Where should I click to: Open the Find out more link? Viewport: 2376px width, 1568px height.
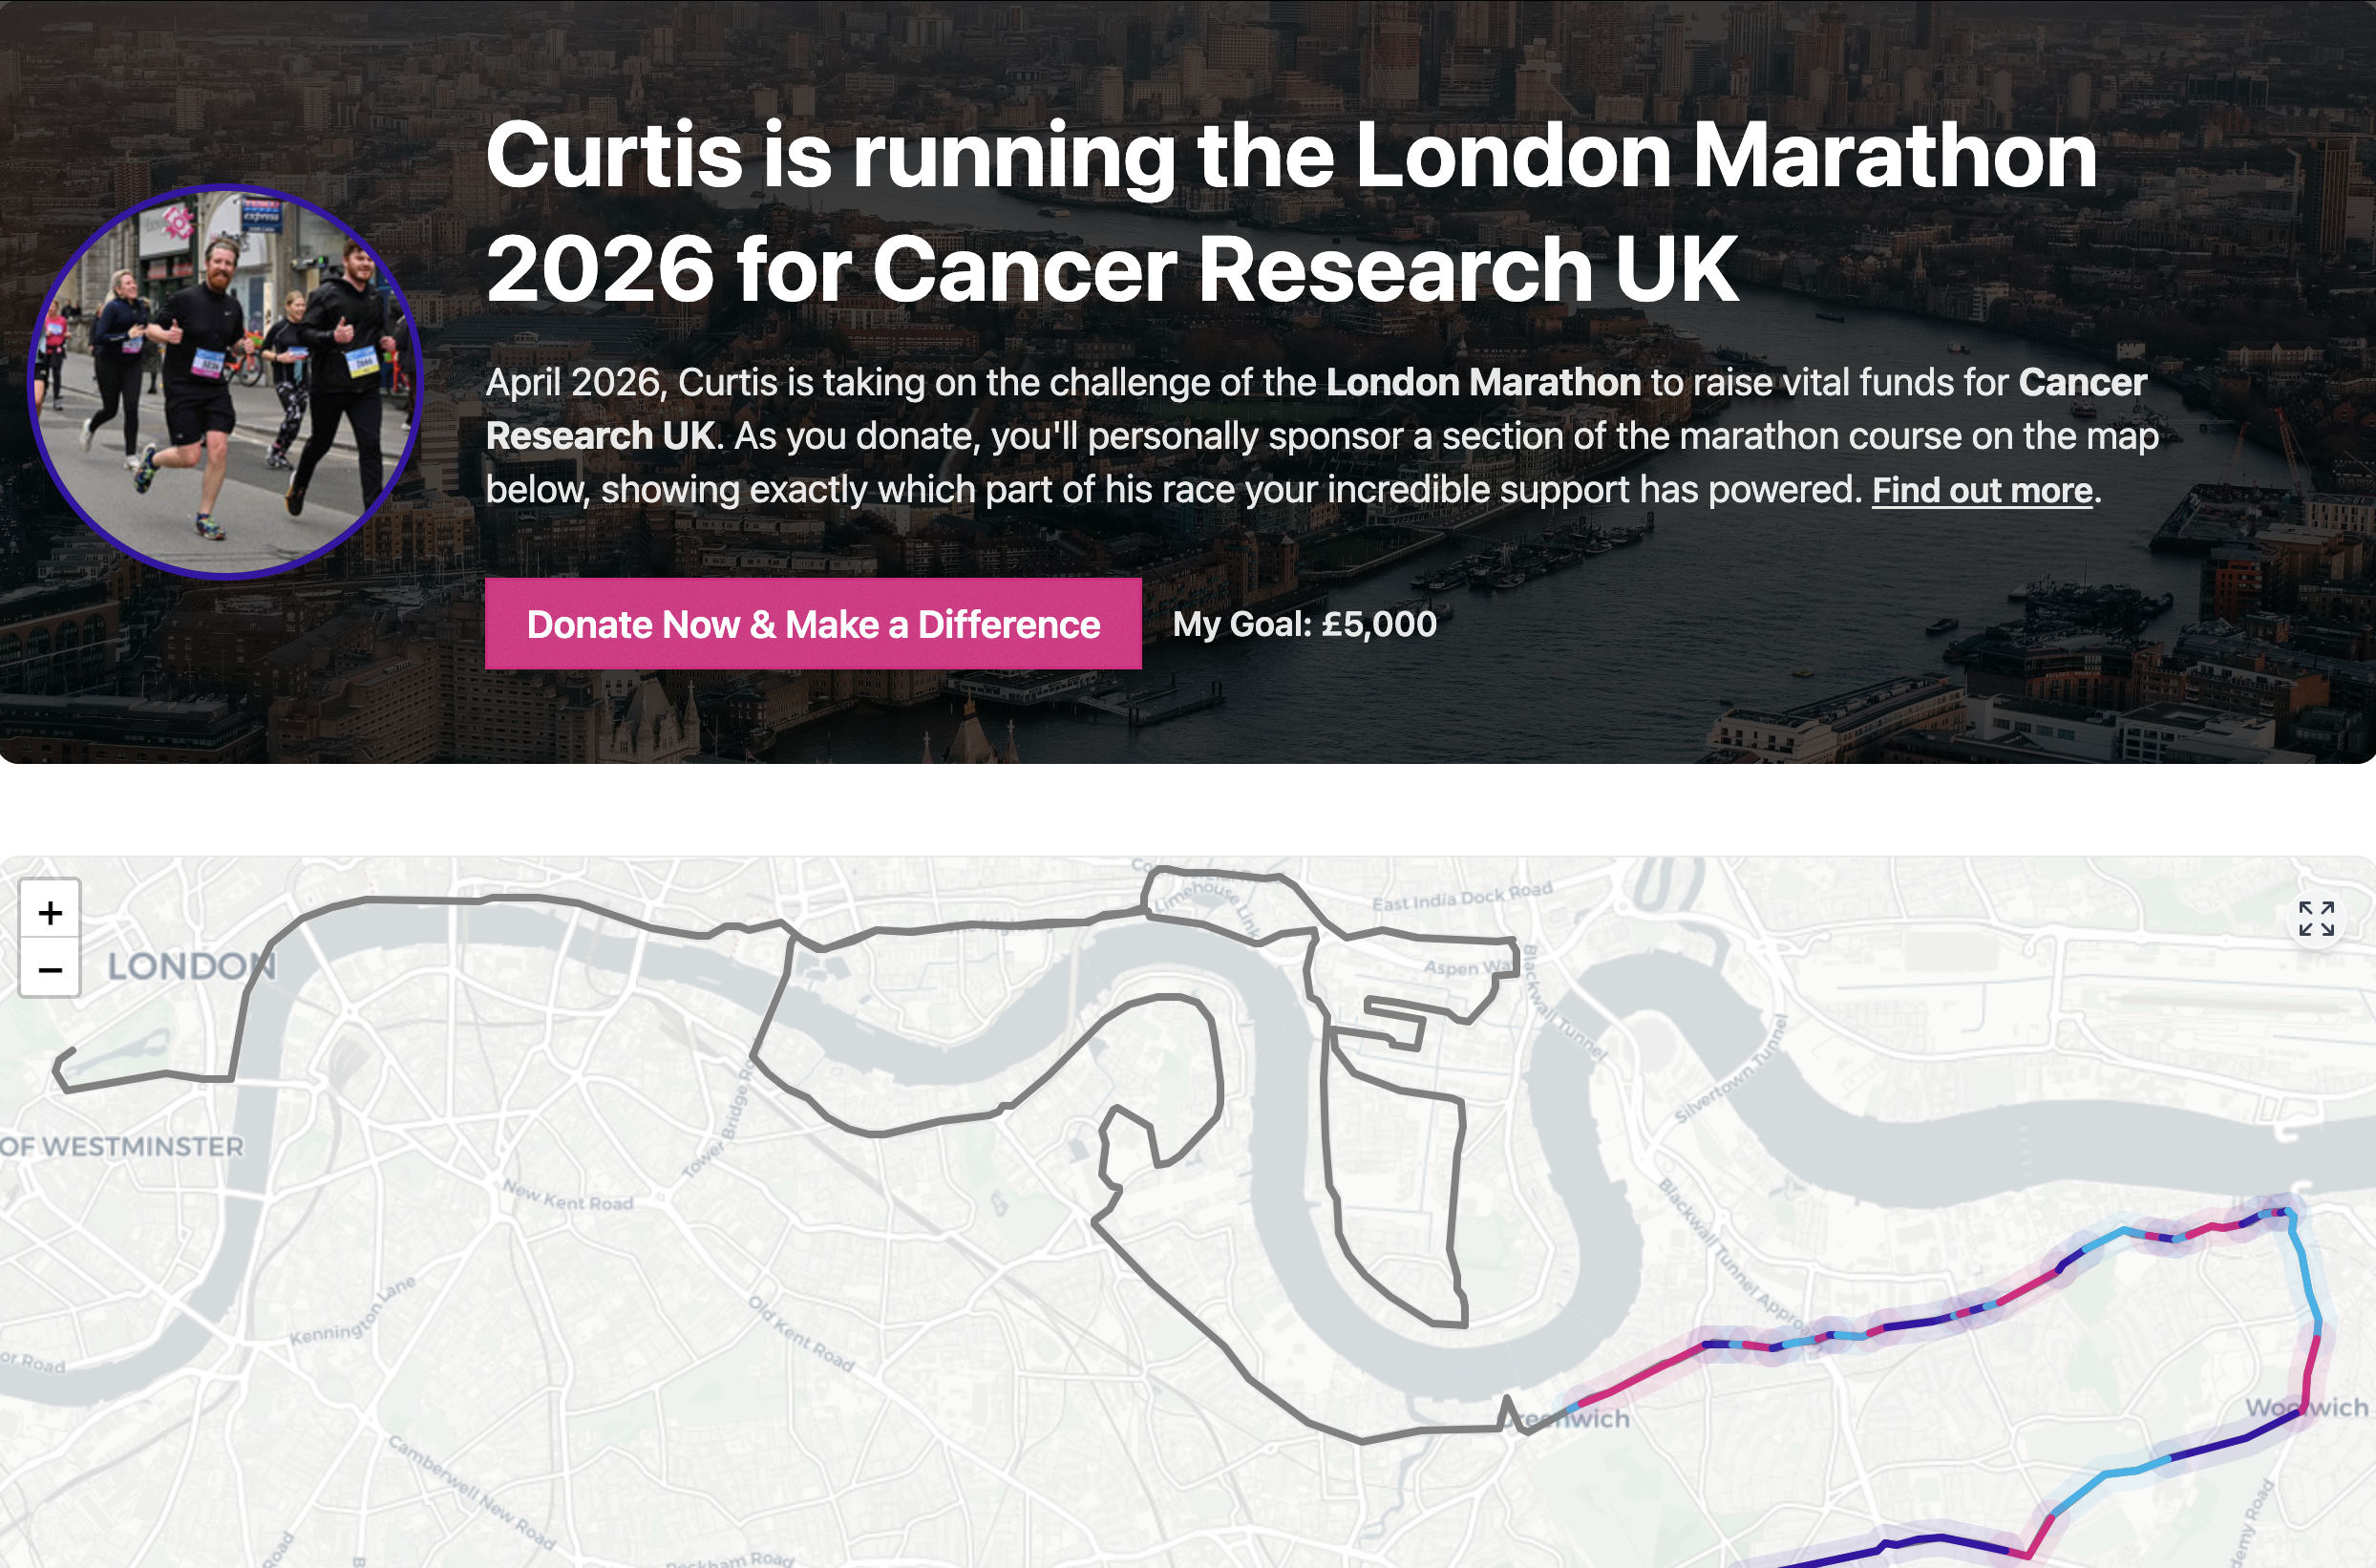(1978, 490)
